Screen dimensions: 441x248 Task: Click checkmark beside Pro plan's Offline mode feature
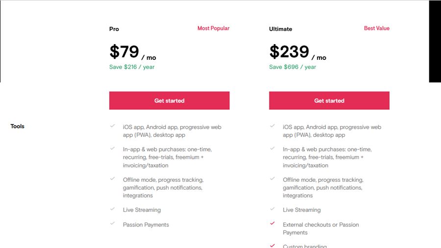(x=113, y=179)
